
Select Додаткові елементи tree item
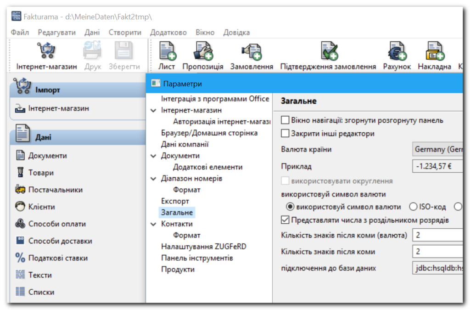(x=208, y=167)
